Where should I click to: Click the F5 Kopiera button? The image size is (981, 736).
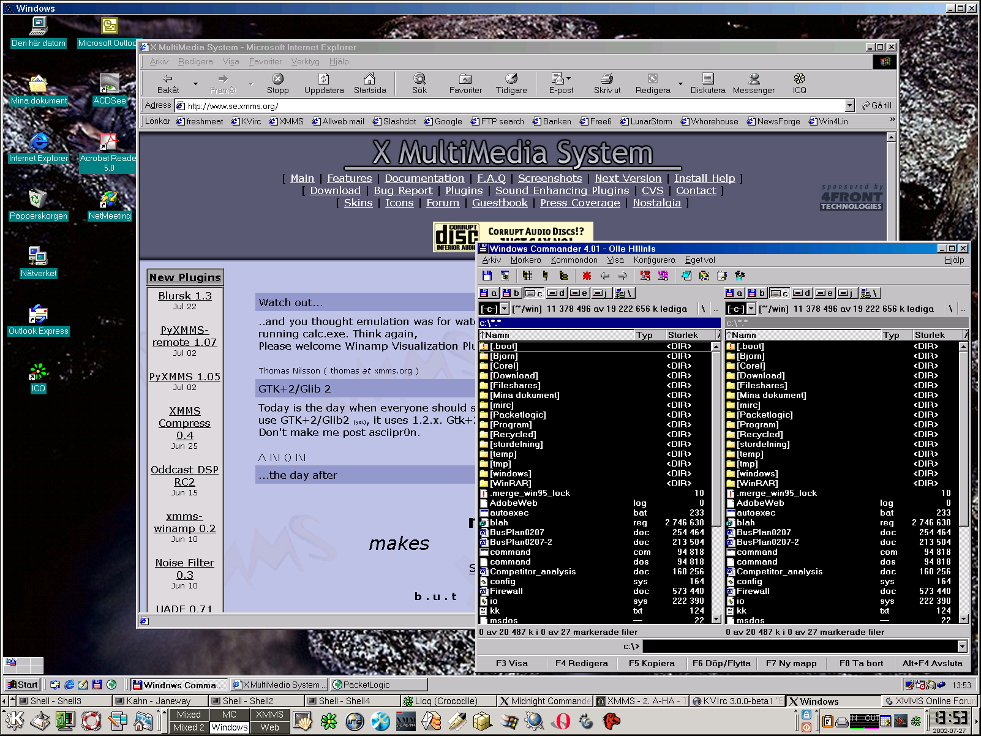tap(652, 663)
